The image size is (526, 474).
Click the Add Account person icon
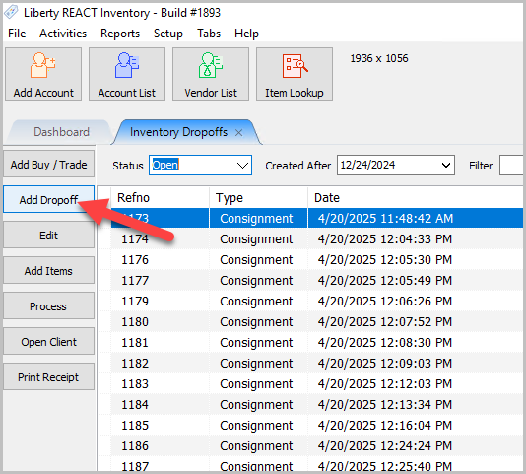point(43,65)
